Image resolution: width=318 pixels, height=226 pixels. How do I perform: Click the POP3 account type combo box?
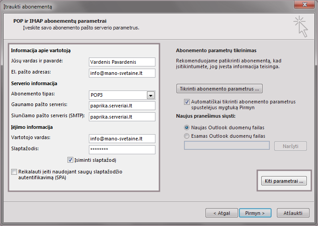pyautogui.click(x=117, y=95)
